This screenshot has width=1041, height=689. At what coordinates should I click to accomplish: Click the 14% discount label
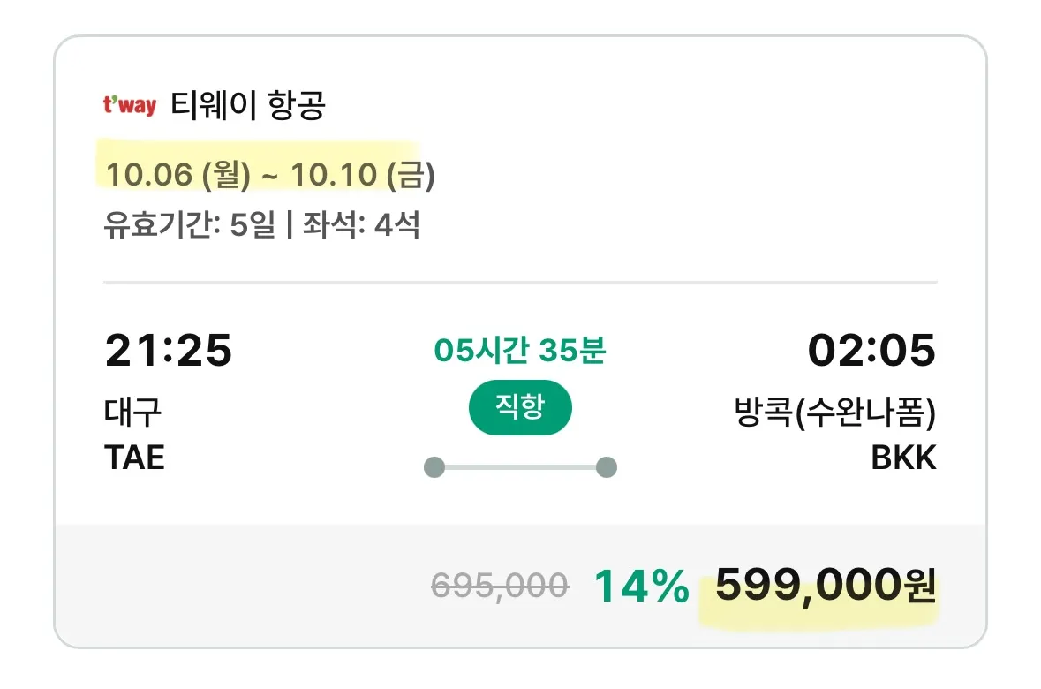click(641, 586)
